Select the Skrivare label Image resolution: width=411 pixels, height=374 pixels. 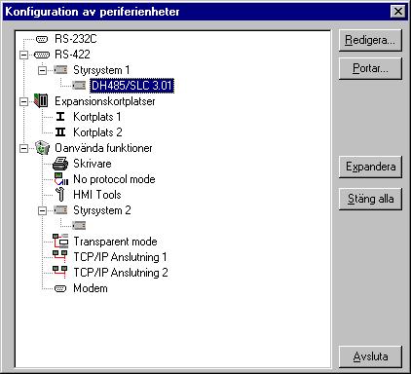point(93,164)
